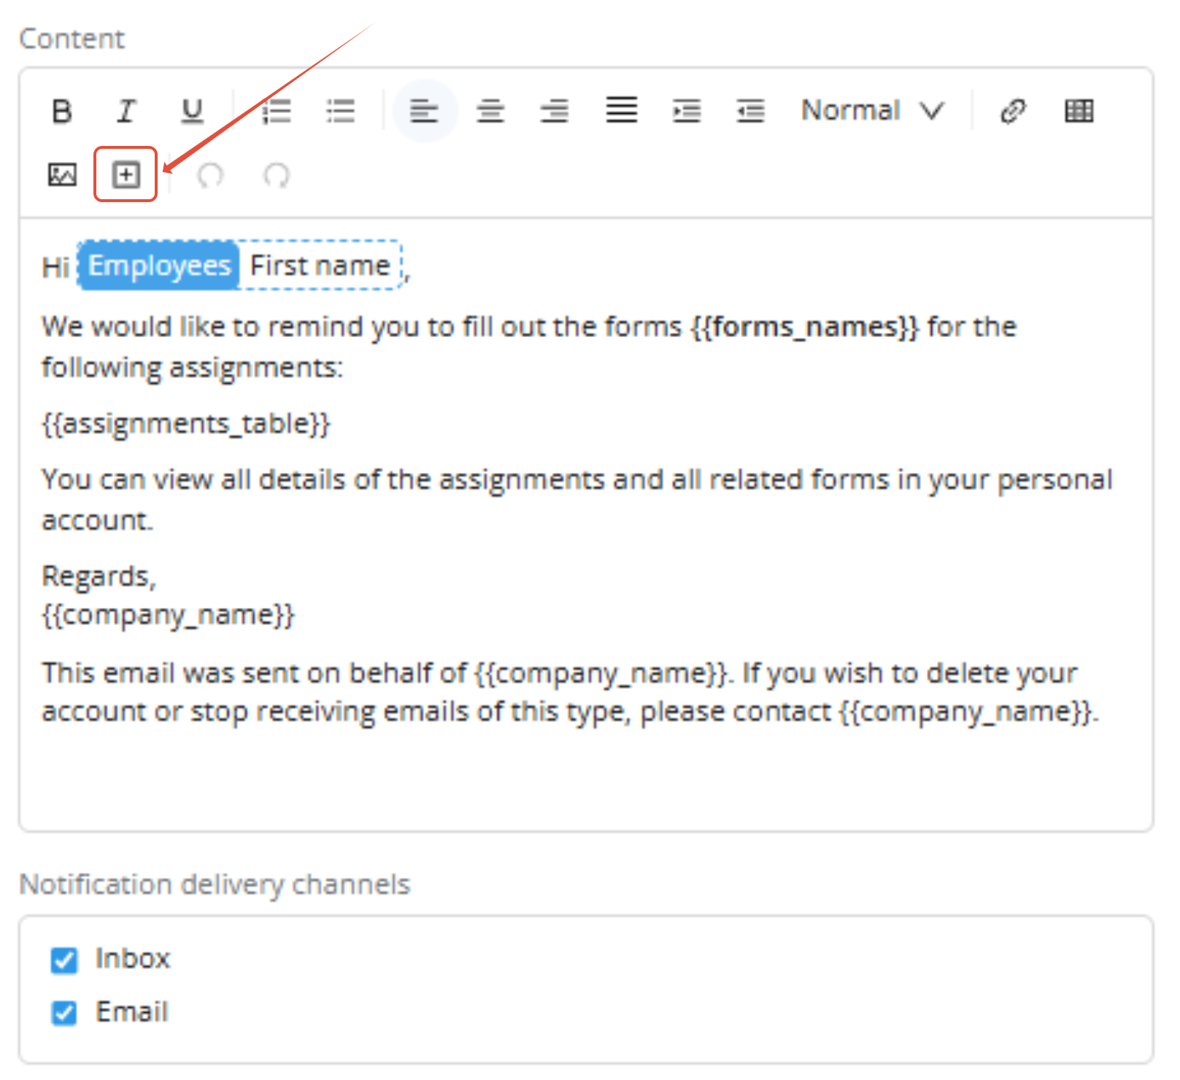Justify the paragraph text
Image resolution: width=1180 pixels, height=1080 pixels.
[622, 109]
